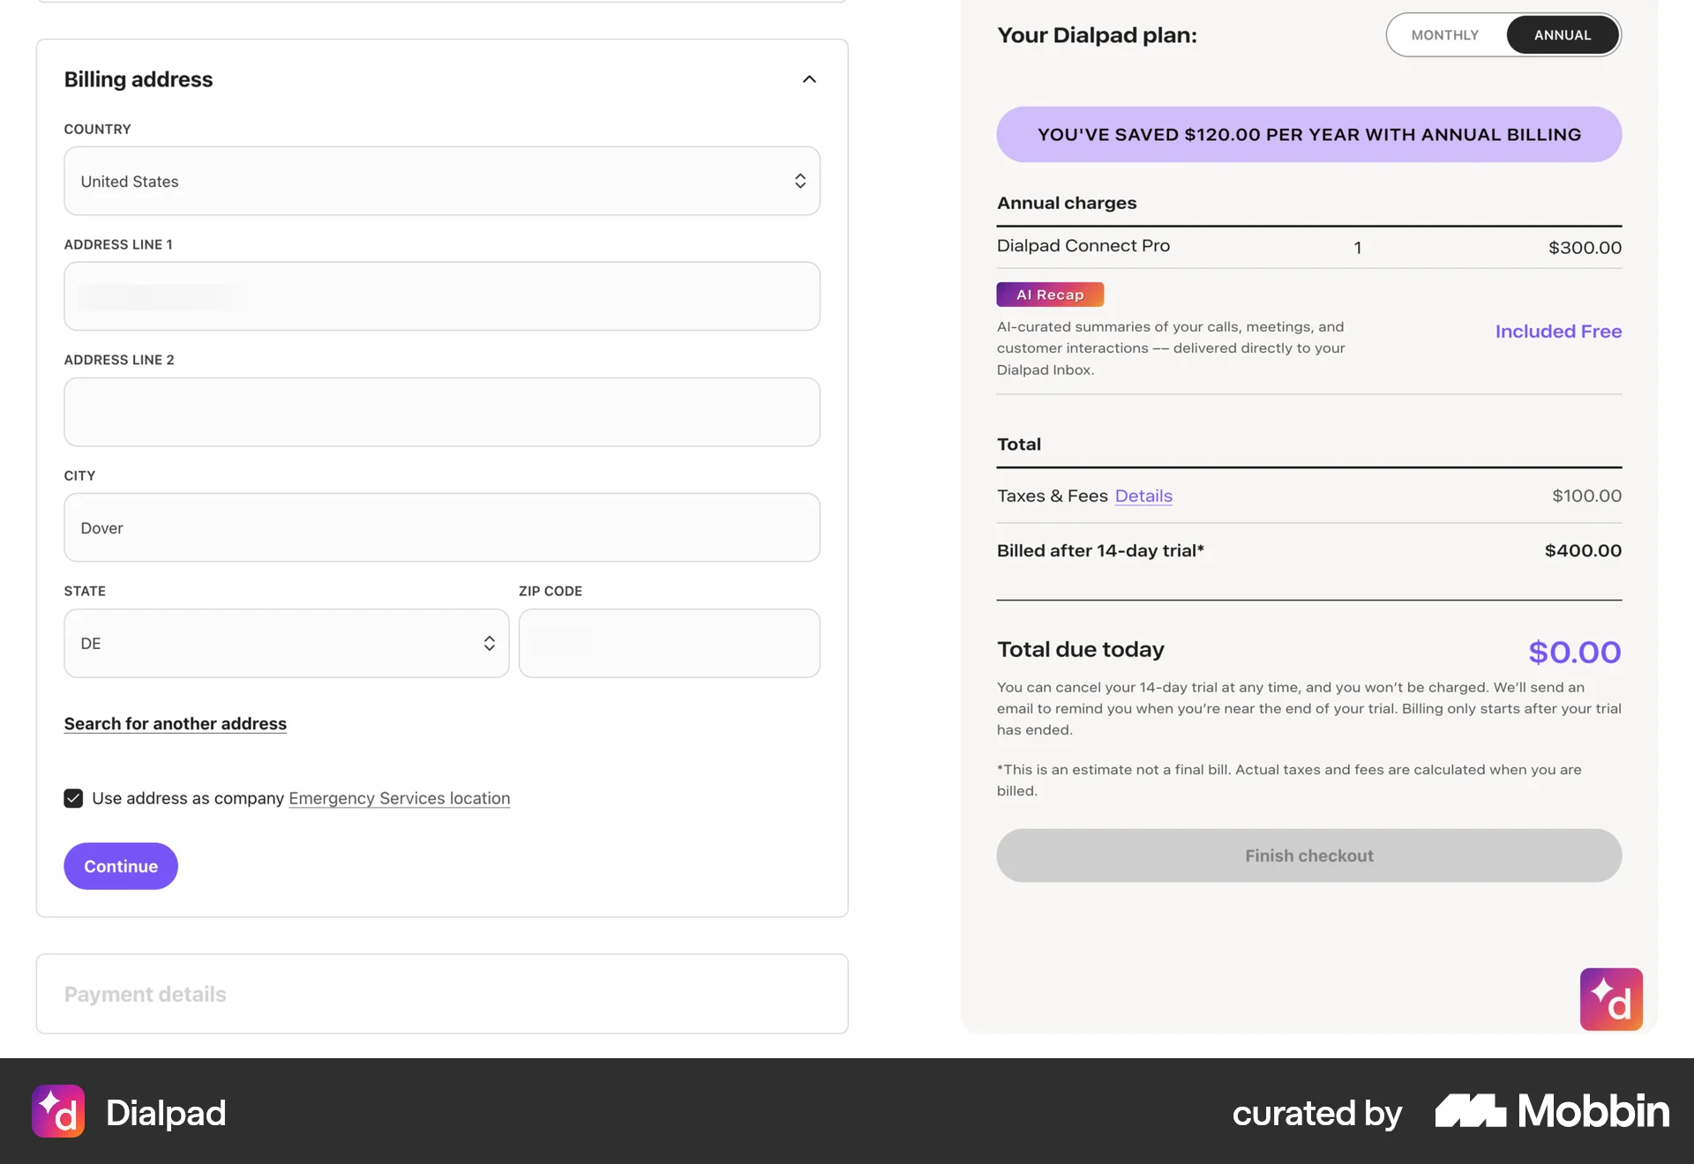Select the CITY field containing Dover
Viewport: 1694px width, 1164px height.
coord(441,527)
